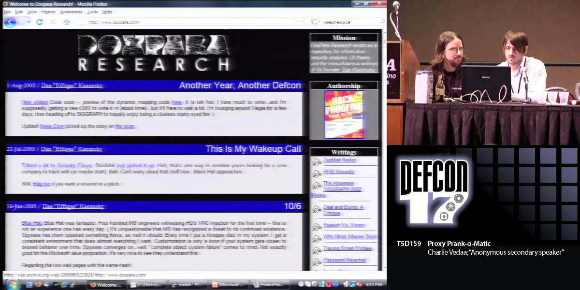580x290 pixels.
Task: Click the search magnifier icon
Action: point(382,22)
